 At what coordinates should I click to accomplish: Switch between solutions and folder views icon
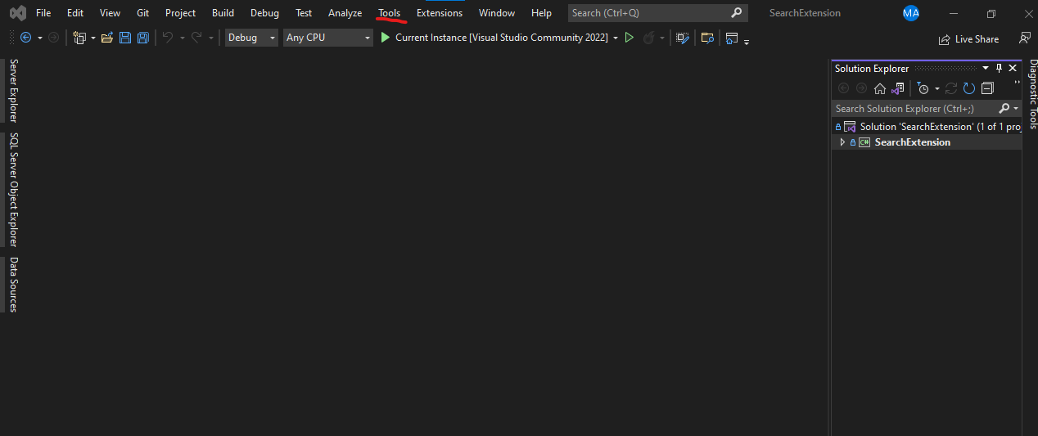click(898, 88)
